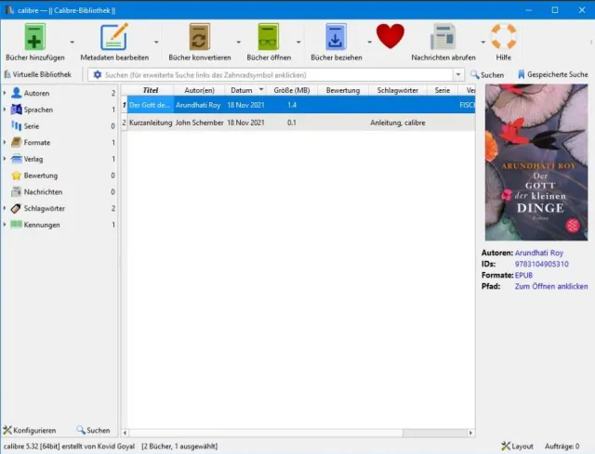The width and height of the screenshot is (595, 454).
Task: Click the book cover thumbnail
Action: tap(536, 162)
